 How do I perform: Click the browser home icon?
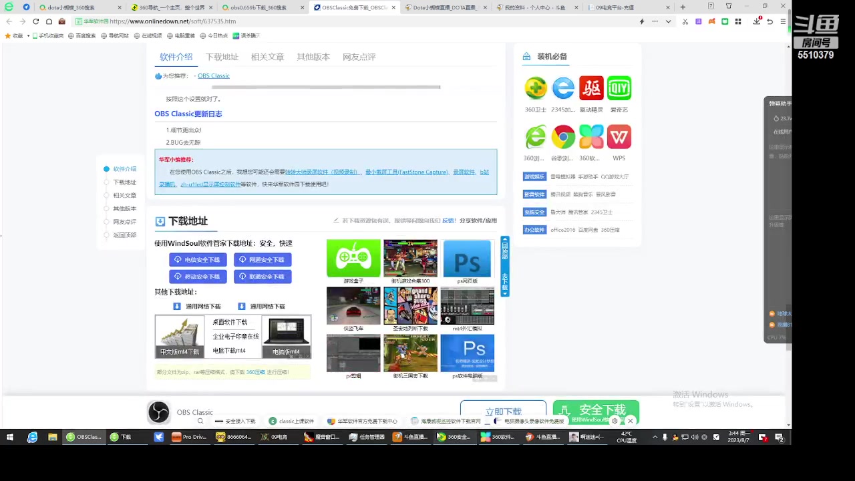[x=49, y=21]
